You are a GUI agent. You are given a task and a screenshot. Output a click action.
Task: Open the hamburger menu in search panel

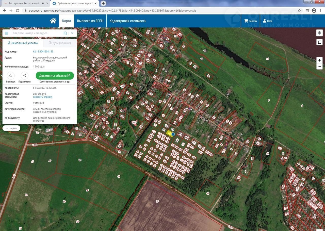tap(7, 33)
